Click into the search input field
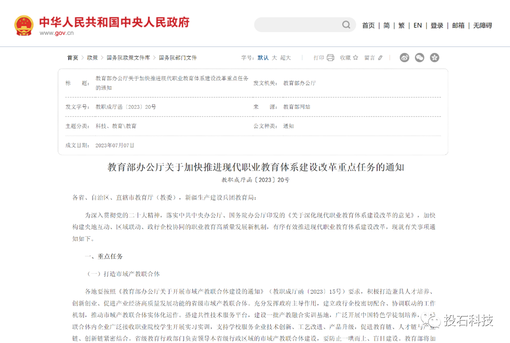 297,25
